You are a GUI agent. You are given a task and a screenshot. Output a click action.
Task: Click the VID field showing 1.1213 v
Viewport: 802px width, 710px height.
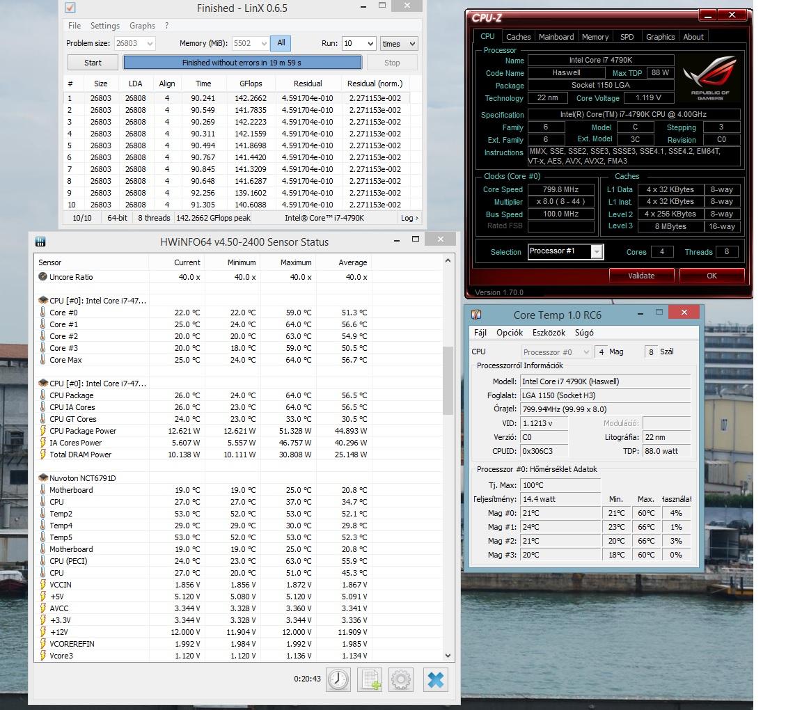coord(544,423)
